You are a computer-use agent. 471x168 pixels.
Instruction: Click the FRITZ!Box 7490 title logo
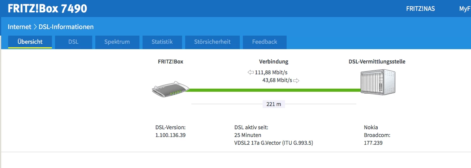(x=47, y=9)
